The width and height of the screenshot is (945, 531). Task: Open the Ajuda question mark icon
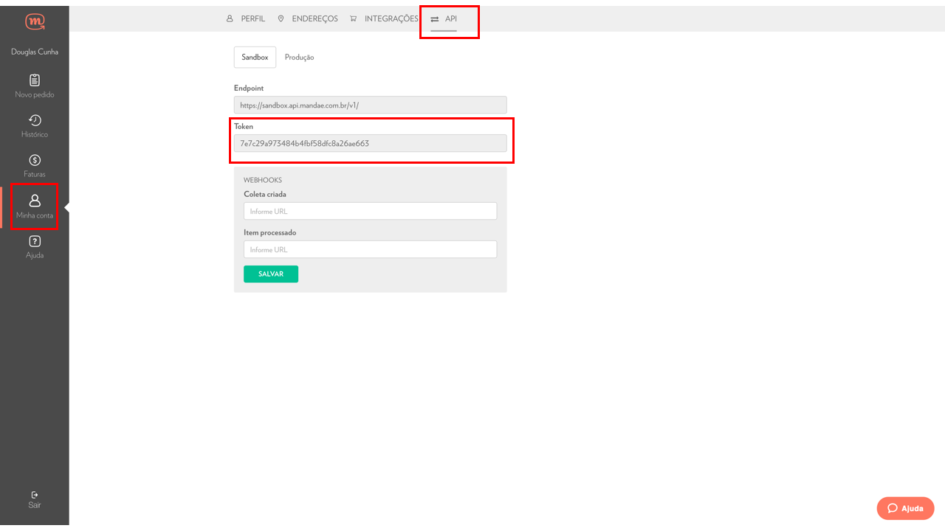click(x=35, y=241)
